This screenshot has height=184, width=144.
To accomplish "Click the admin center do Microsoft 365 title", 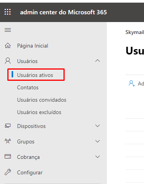I will pos(63,12).
